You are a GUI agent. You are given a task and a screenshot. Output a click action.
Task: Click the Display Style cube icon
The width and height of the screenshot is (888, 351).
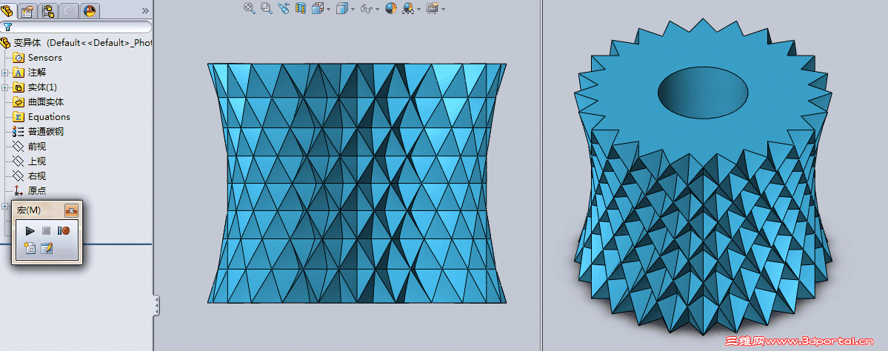(x=342, y=8)
